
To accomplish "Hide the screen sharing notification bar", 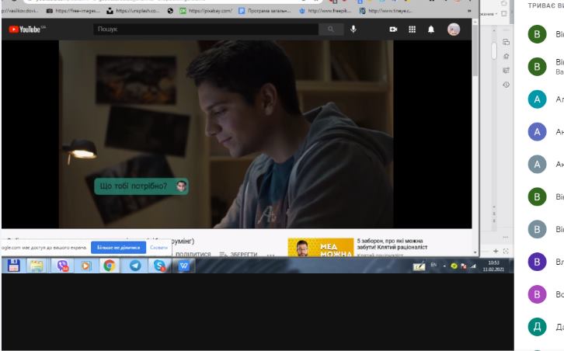I will (158, 248).
